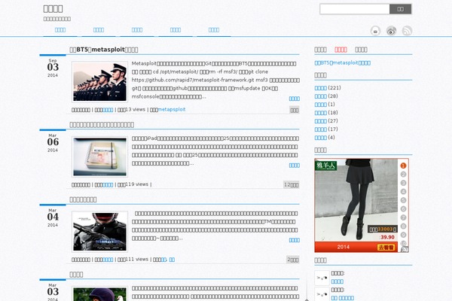
Task: Select ad slide number 3 indicator
Action: pos(403,183)
